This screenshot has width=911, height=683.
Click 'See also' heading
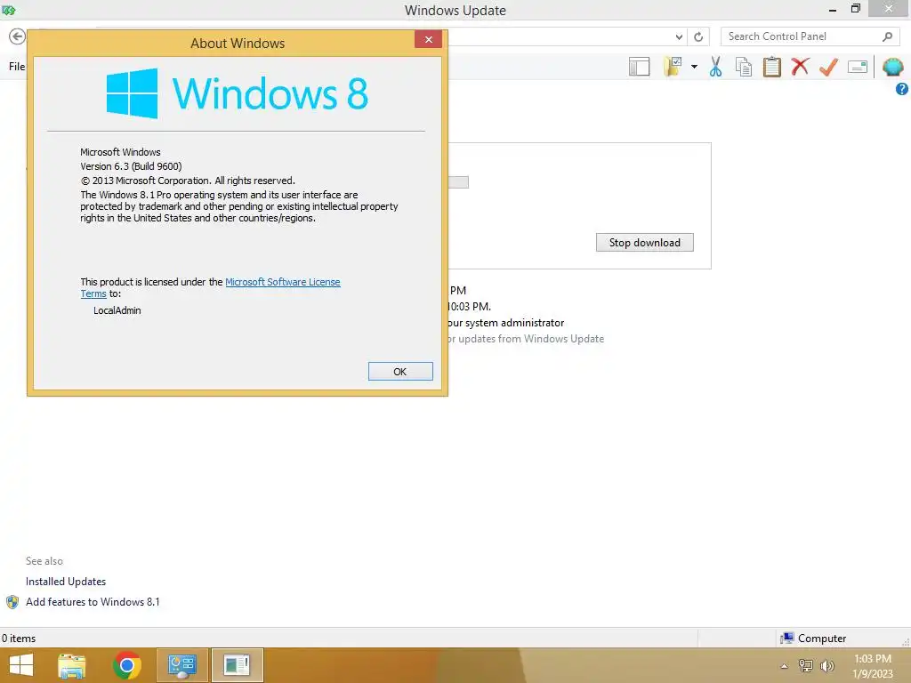point(44,561)
